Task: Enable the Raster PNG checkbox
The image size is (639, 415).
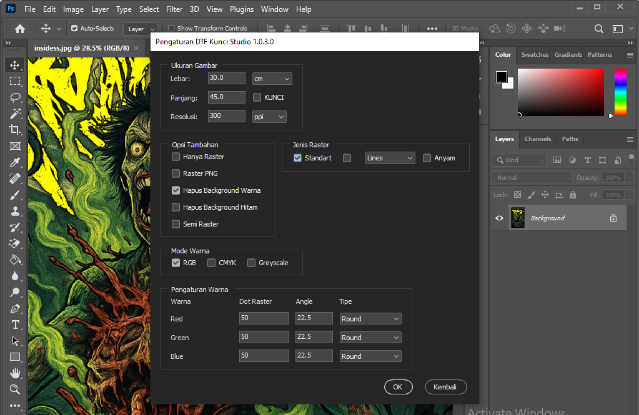Action: 176,173
